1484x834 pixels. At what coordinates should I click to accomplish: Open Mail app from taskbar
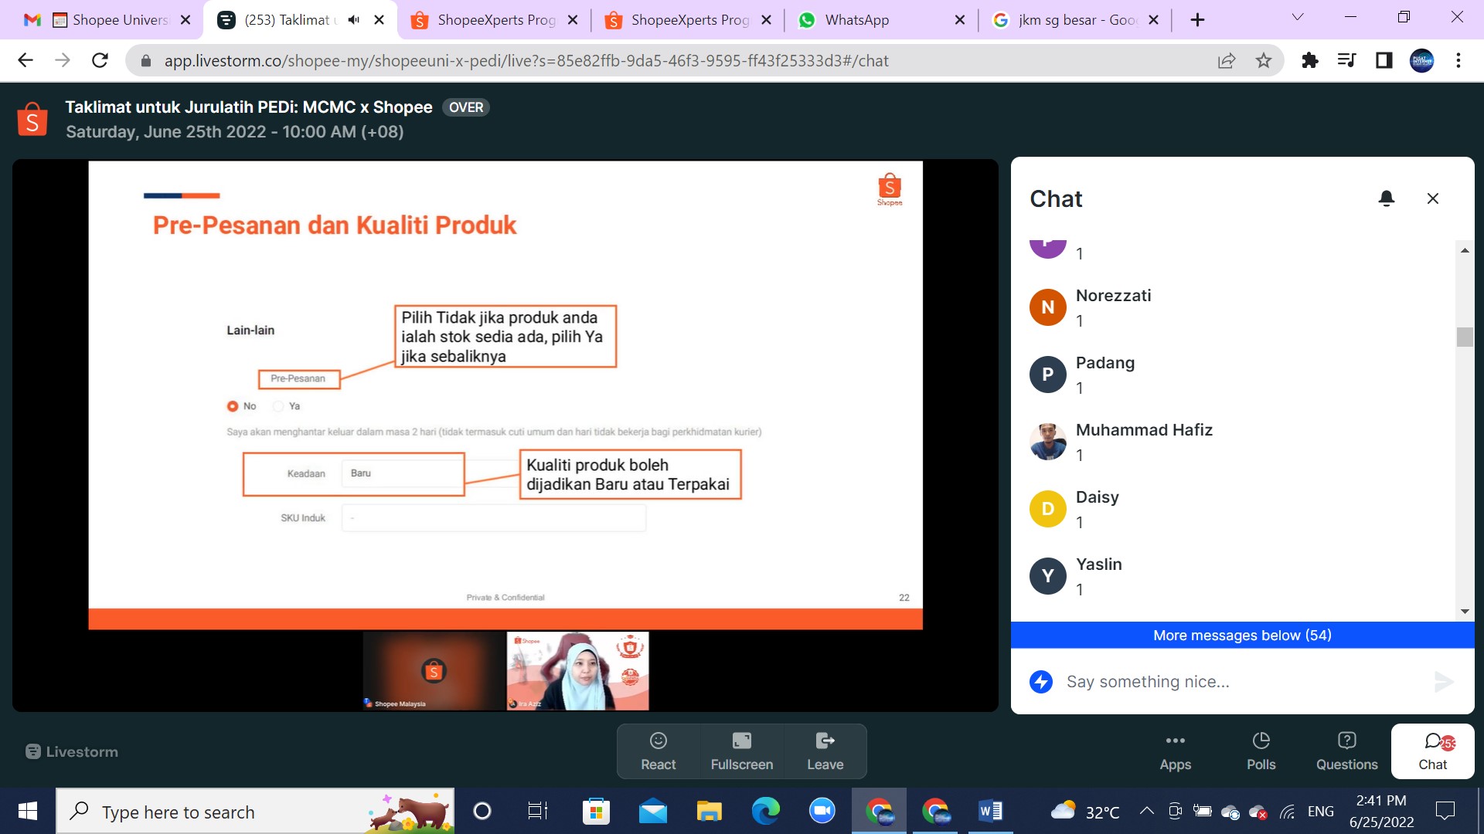point(653,811)
